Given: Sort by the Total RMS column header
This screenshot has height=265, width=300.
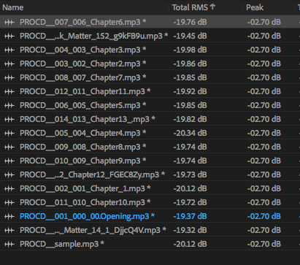Looking at the screenshot, I should pos(190,7).
